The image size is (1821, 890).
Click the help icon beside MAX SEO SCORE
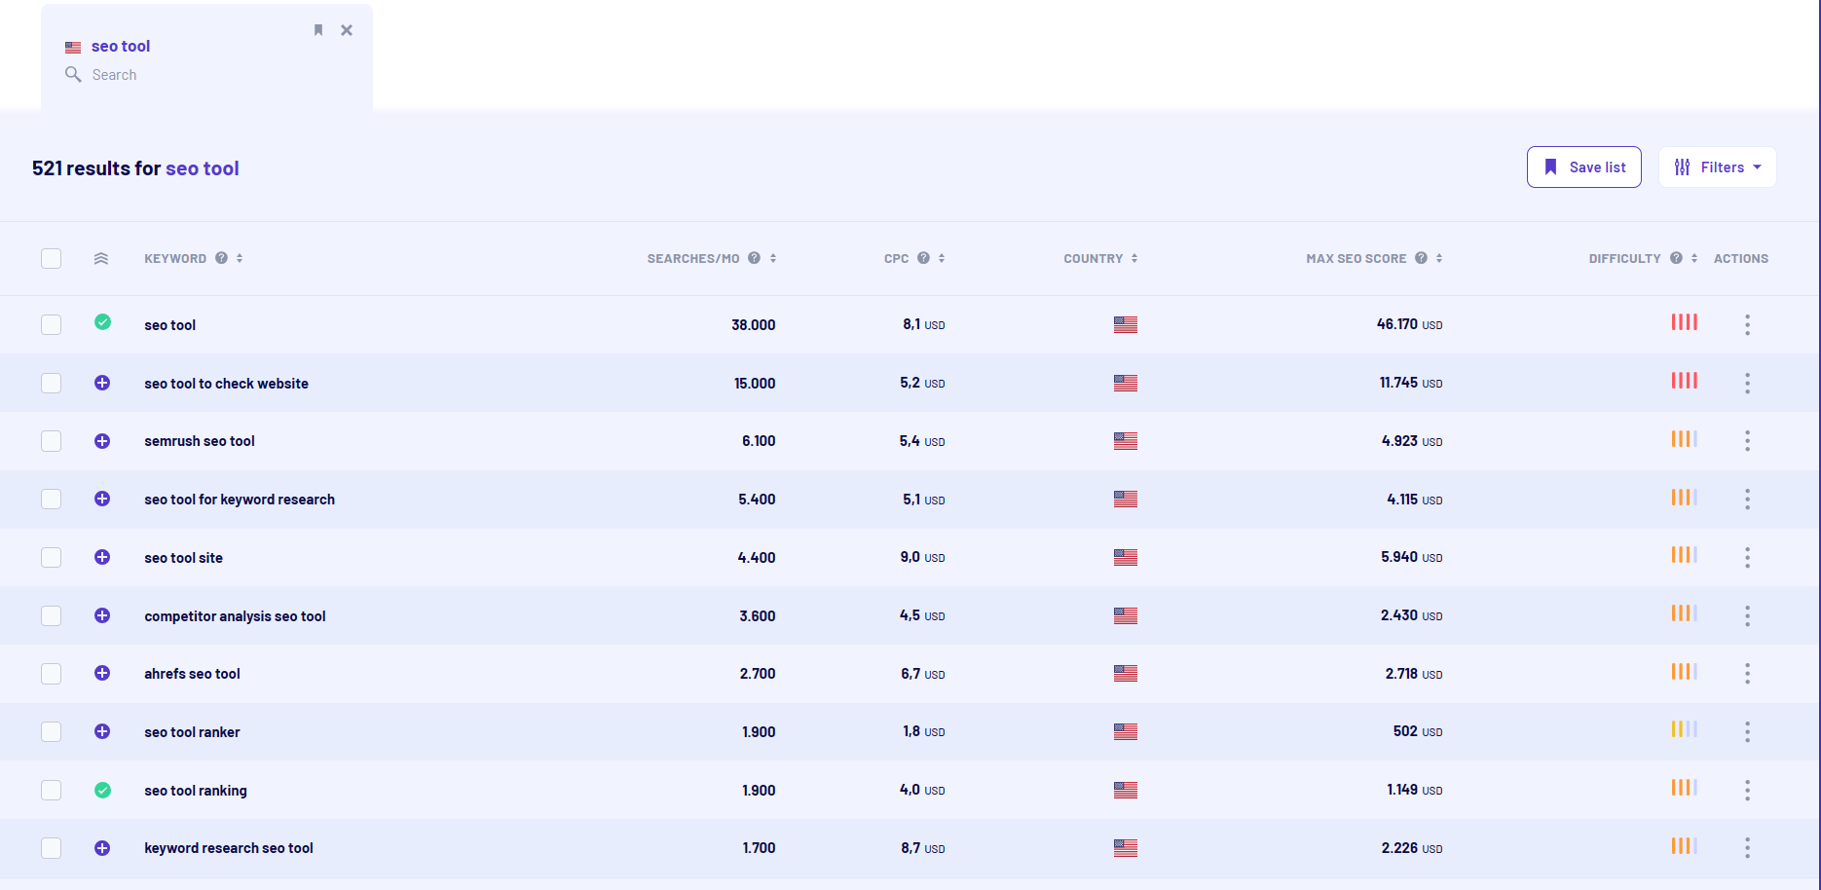click(x=1423, y=257)
